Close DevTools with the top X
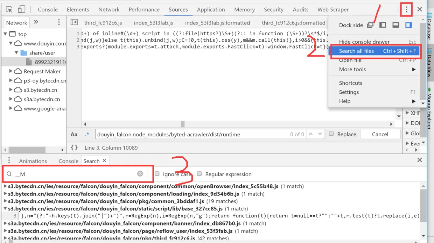 pos(420,9)
